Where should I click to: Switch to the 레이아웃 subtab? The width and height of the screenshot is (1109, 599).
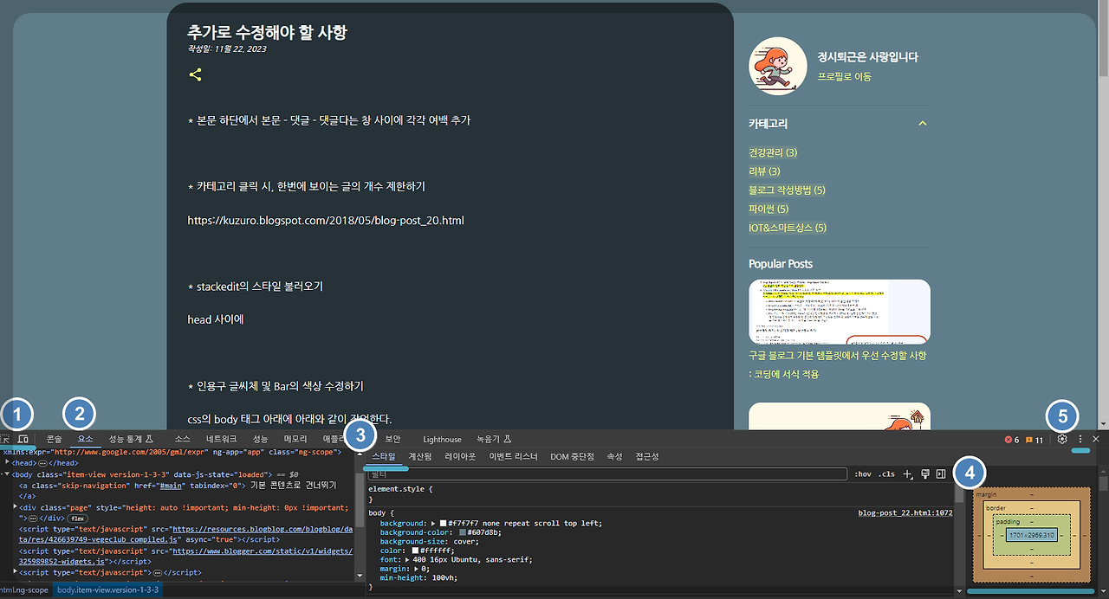[460, 456]
